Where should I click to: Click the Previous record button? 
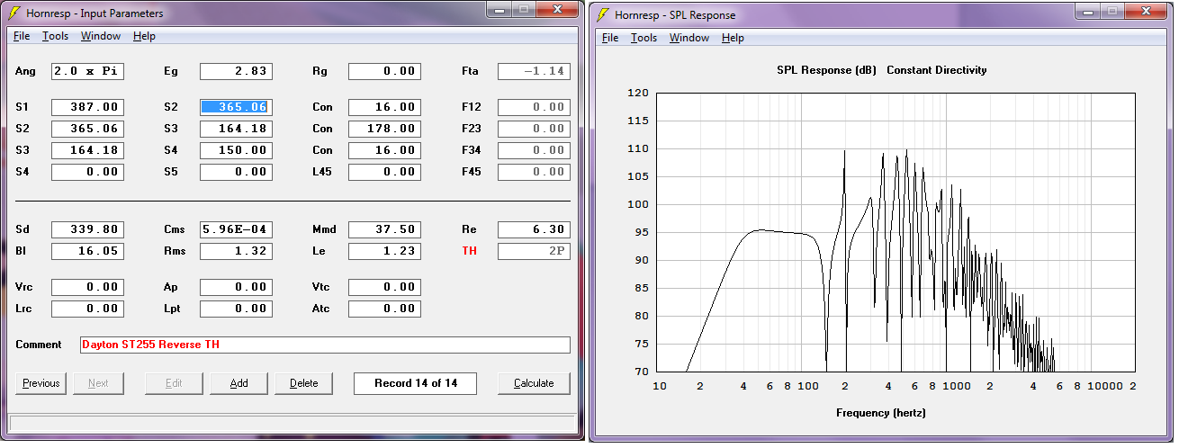tap(41, 383)
